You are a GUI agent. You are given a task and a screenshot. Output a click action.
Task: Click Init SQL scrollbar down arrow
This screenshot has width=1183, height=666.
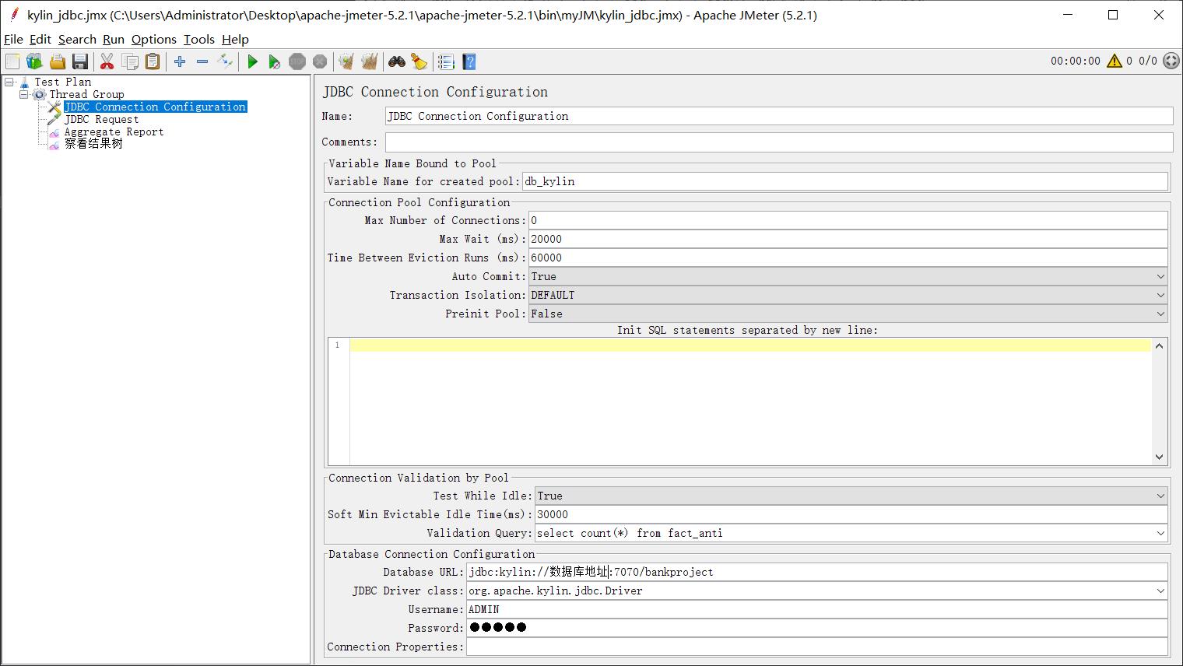[x=1159, y=457]
